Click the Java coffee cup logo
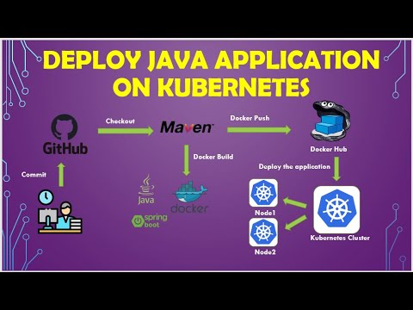The image size is (413, 310). pyautogui.click(x=146, y=189)
